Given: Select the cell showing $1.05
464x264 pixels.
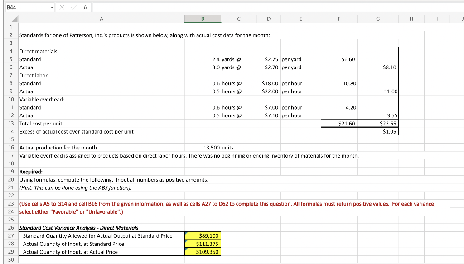Looking at the screenshot, I should tap(378, 131).
